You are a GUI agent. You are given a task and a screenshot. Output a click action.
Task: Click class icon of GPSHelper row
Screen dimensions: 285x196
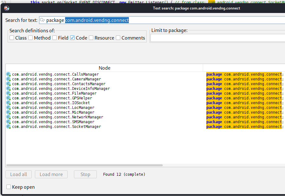pyautogui.click(x=8, y=98)
